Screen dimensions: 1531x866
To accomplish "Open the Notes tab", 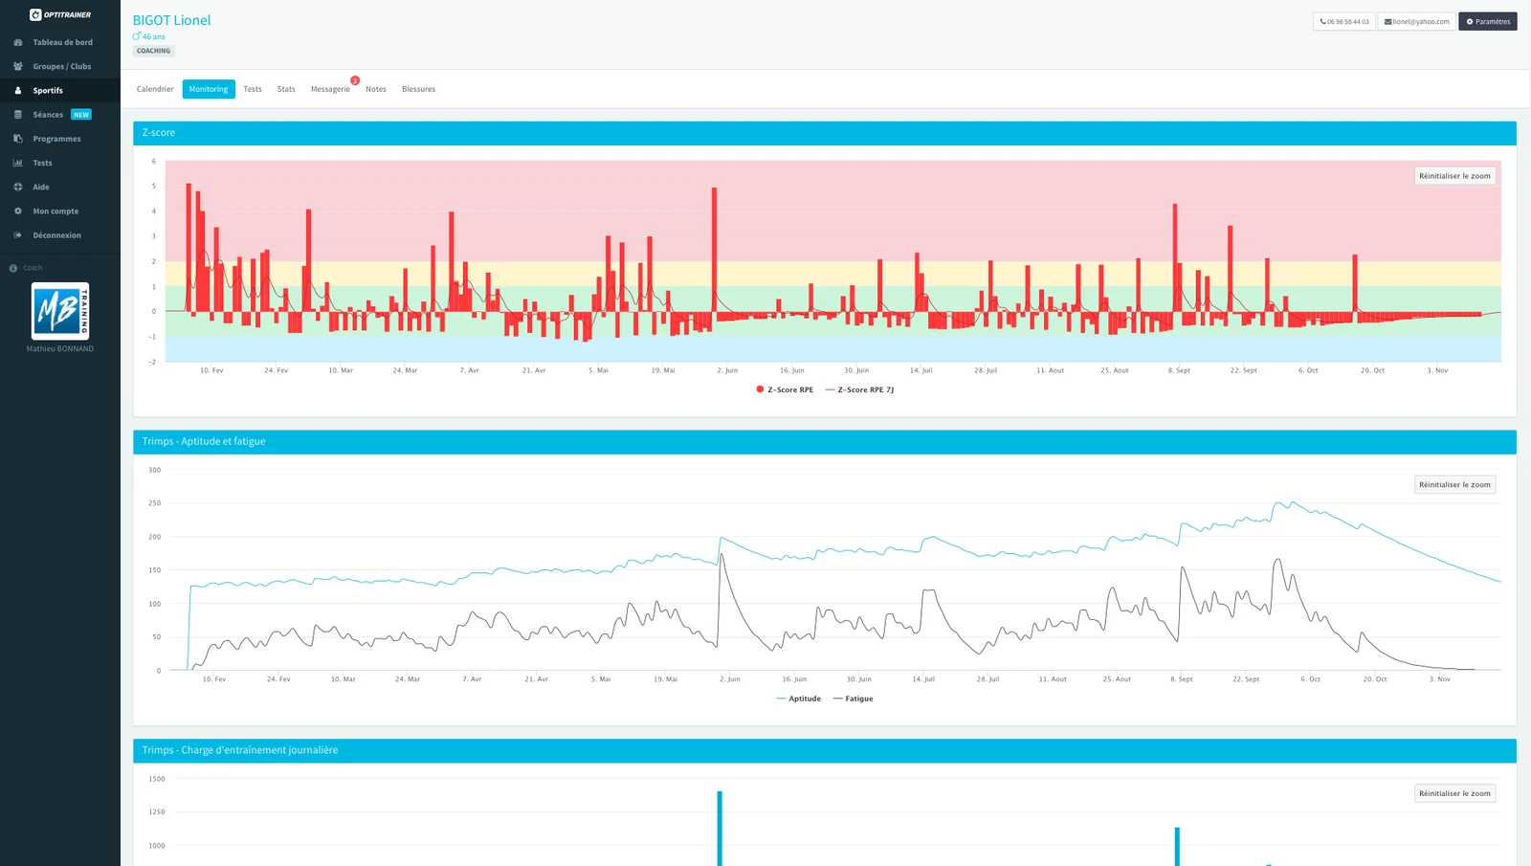I will pos(376,89).
